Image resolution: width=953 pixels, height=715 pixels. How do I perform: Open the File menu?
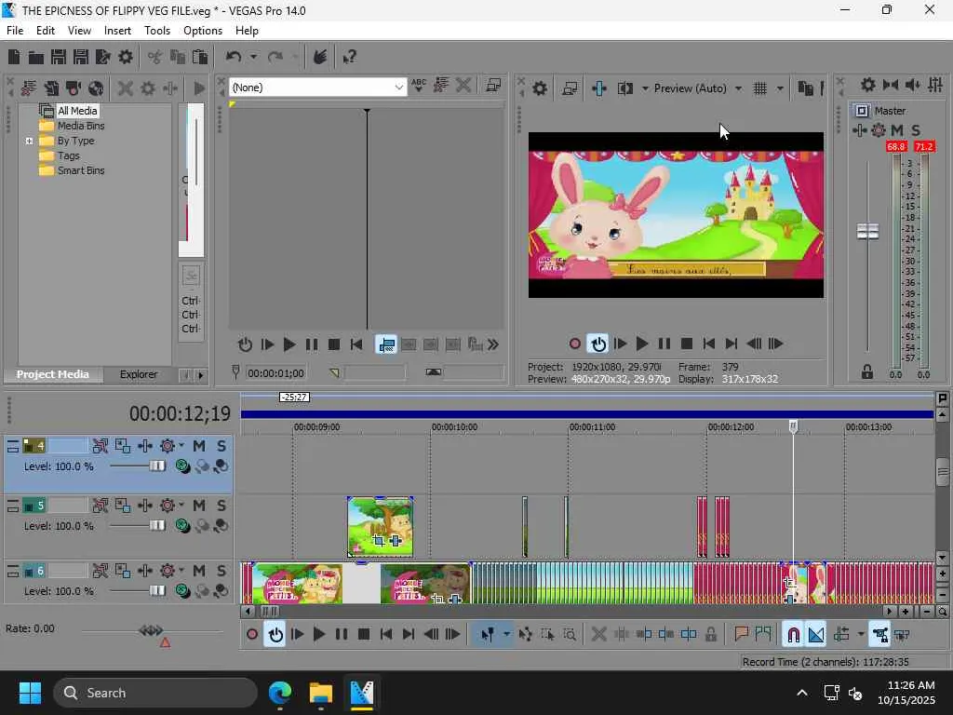click(15, 31)
